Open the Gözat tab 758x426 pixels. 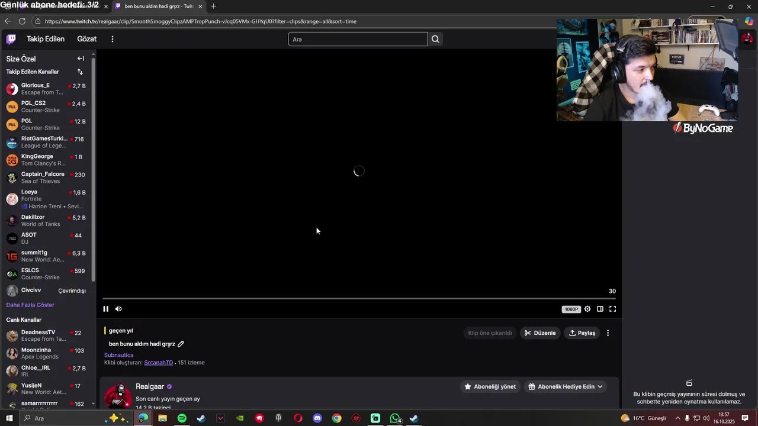(86, 39)
